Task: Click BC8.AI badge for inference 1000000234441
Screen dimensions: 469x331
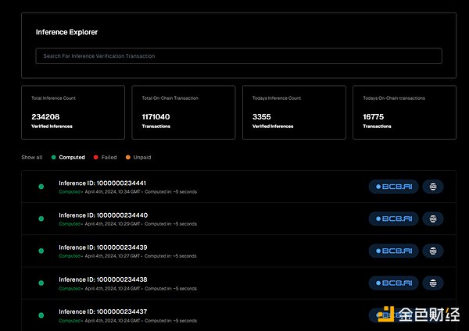Action: [x=394, y=187]
